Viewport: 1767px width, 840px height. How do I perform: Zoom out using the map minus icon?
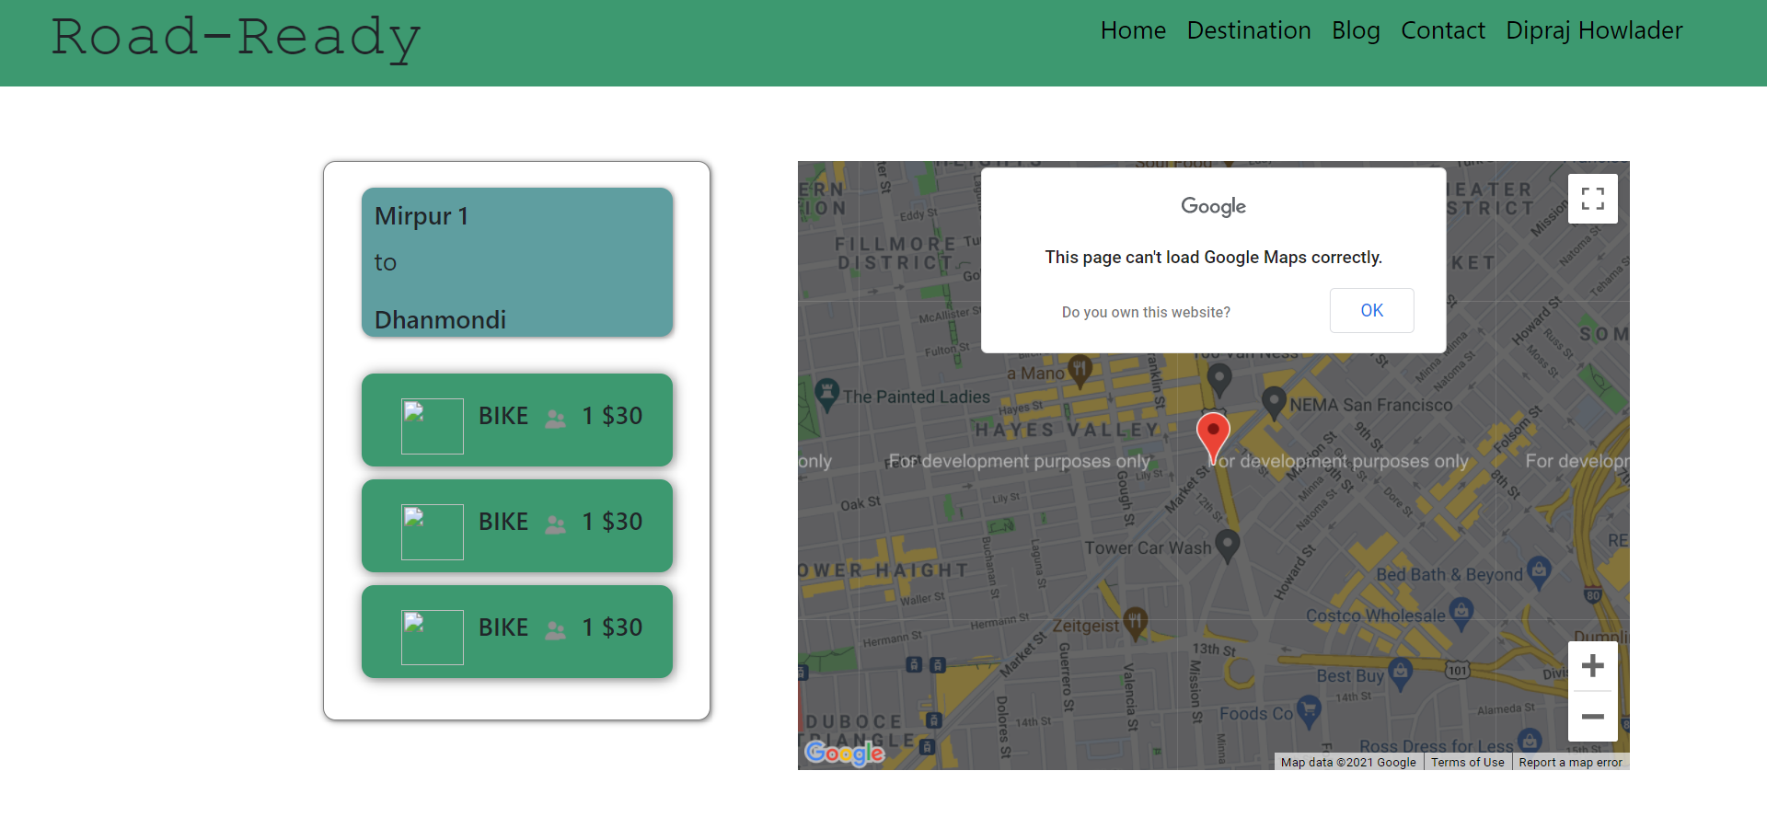(x=1593, y=717)
